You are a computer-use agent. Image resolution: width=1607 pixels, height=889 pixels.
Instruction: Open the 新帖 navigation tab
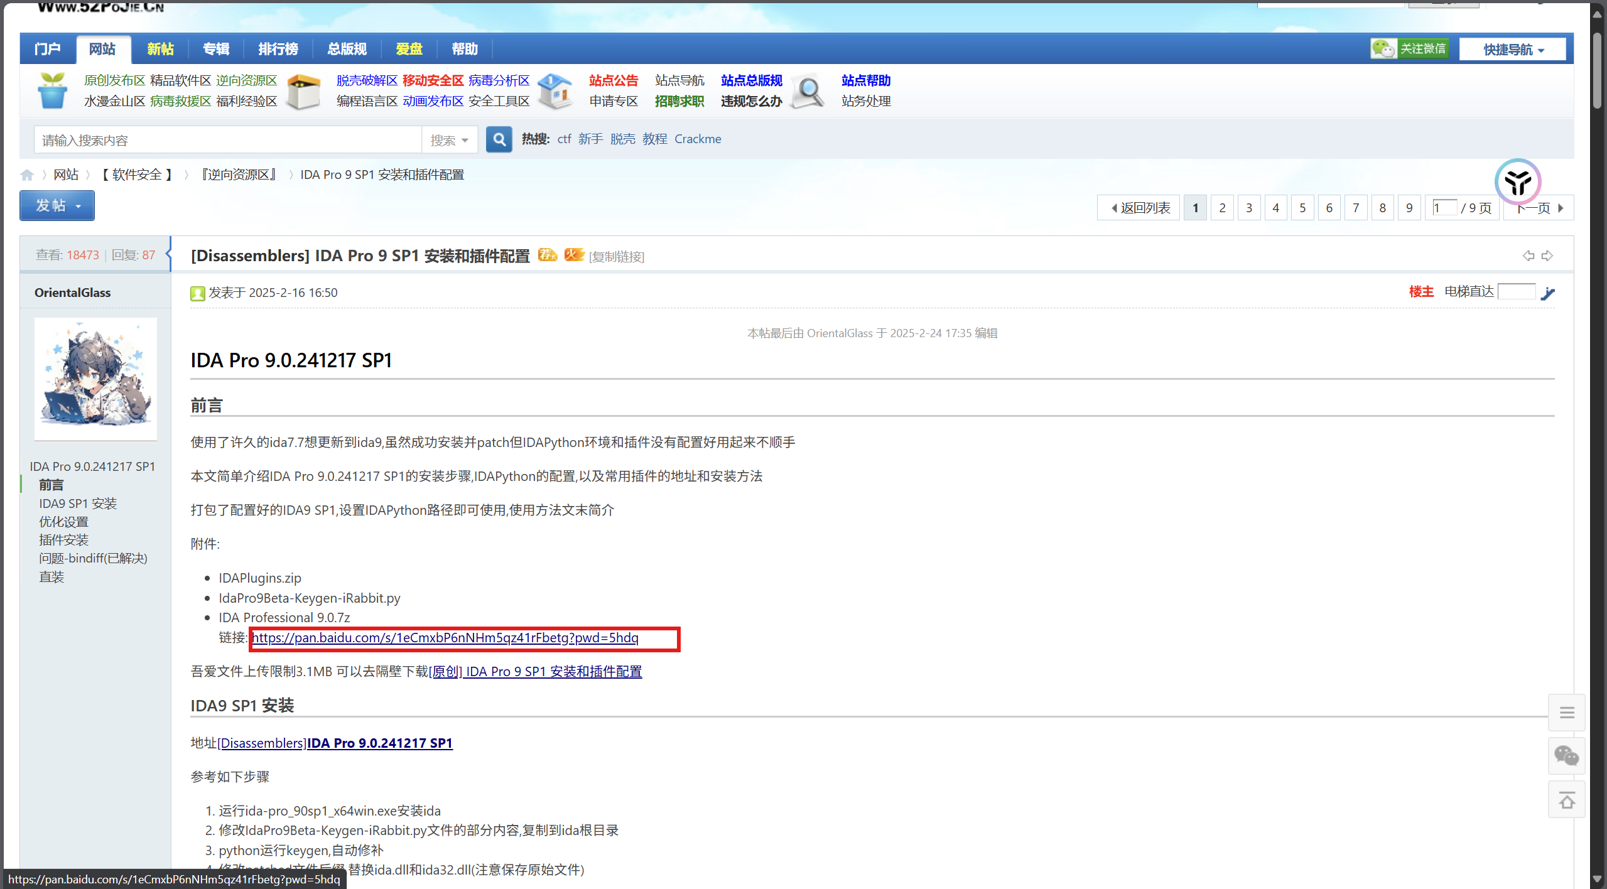[160, 49]
